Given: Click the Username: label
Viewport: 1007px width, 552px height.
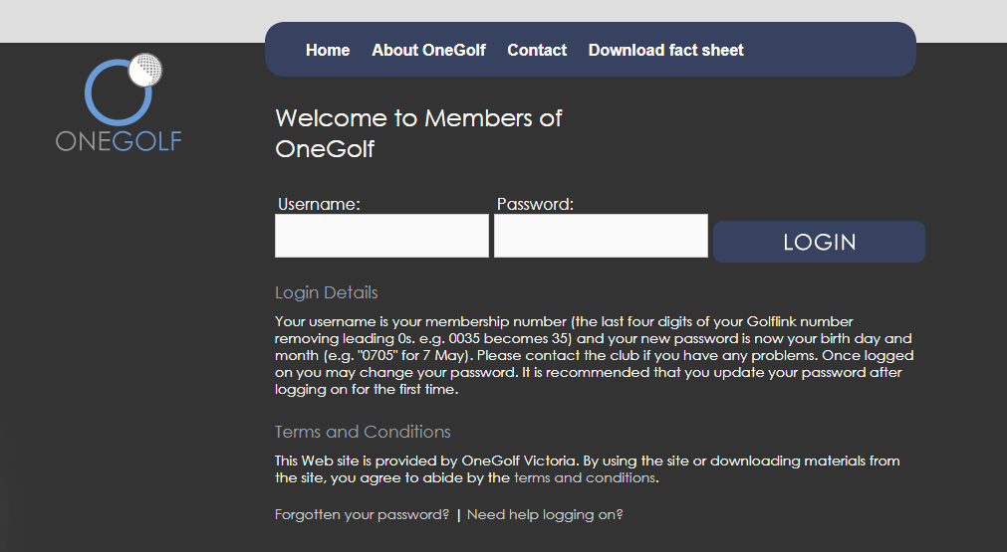Looking at the screenshot, I should [319, 204].
